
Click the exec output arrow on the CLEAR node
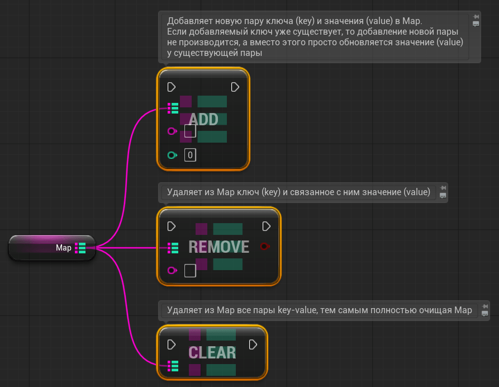(x=254, y=344)
